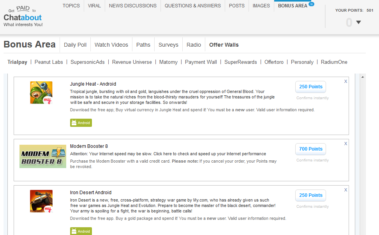
Task: Click the Jungle Heat app icon
Action: 41,93
